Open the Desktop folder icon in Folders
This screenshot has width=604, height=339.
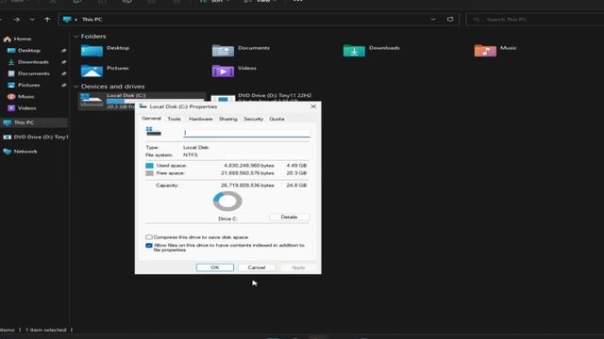[92, 51]
